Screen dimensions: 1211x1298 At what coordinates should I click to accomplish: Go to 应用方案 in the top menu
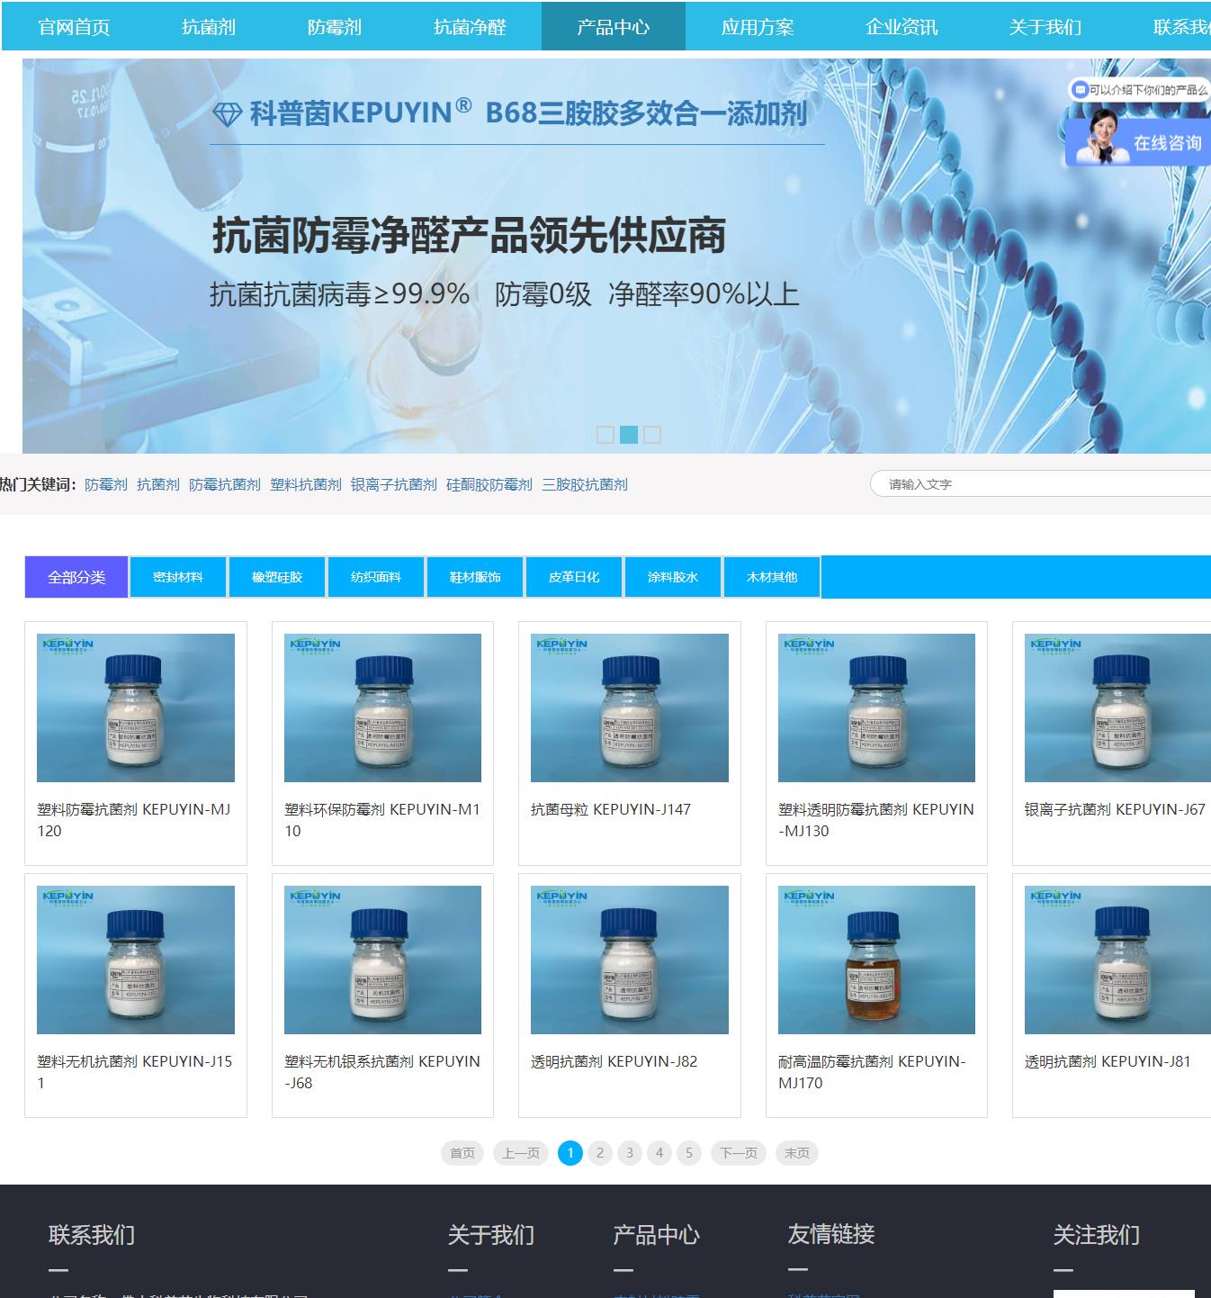758,27
